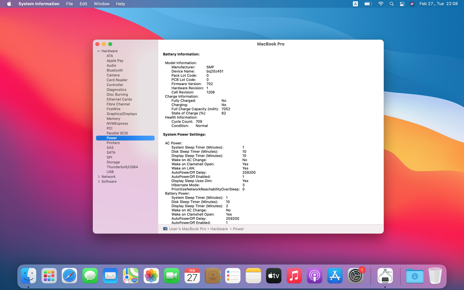Screen dimensions: 464x290
Task: Open the Podcasts app in the Dock
Action: [315, 276]
